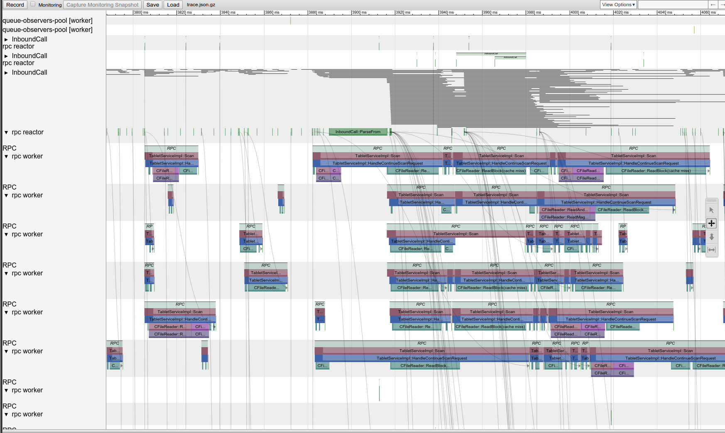Collapse the rpc reactor track with the down triangle
This screenshot has height=433, width=725.
[6, 132]
